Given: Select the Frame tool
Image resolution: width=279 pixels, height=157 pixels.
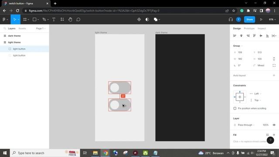Looking at the screenshot, I should click(x=25, y=19).
